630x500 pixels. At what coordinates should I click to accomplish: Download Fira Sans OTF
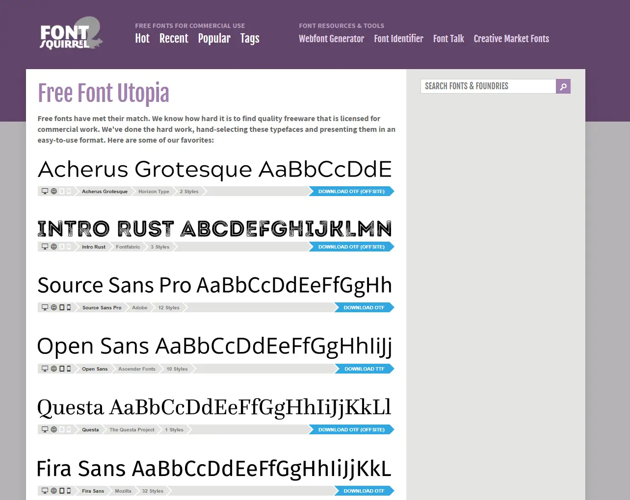(x=364, y=491)
